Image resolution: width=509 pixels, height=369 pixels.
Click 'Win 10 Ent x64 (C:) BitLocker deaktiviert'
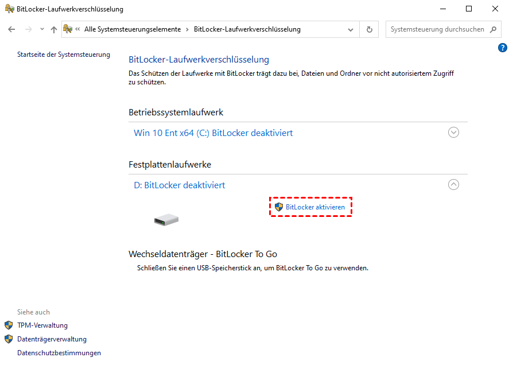213,133
